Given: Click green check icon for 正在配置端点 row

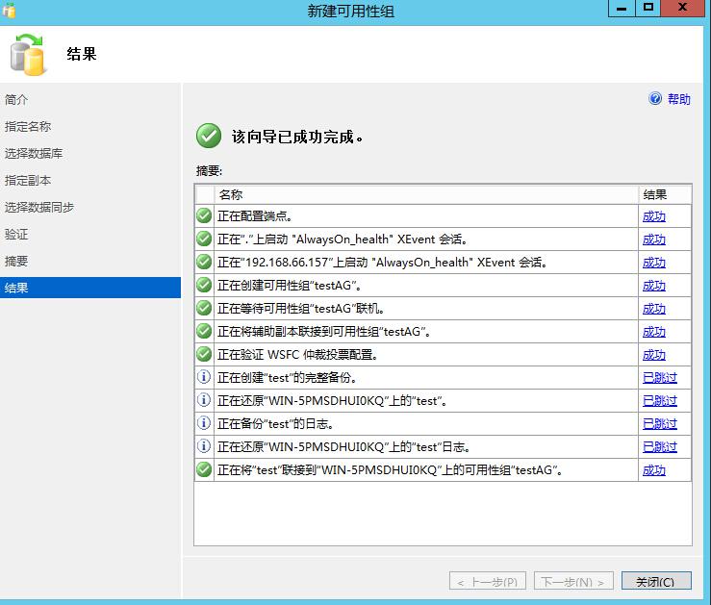Looking at the screenshot, I should (x=204, y=215).
